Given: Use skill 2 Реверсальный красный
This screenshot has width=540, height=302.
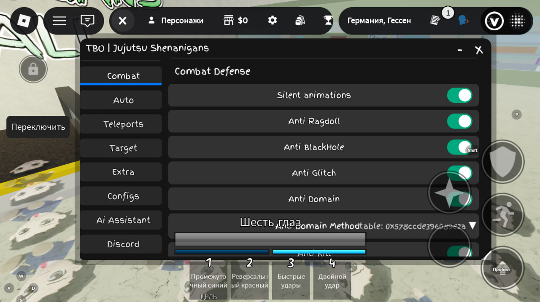Looking at the screenshot, I should coord(250,281).
